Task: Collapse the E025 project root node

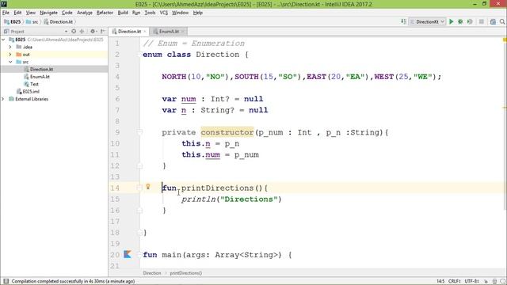Action: coord(3,40)
